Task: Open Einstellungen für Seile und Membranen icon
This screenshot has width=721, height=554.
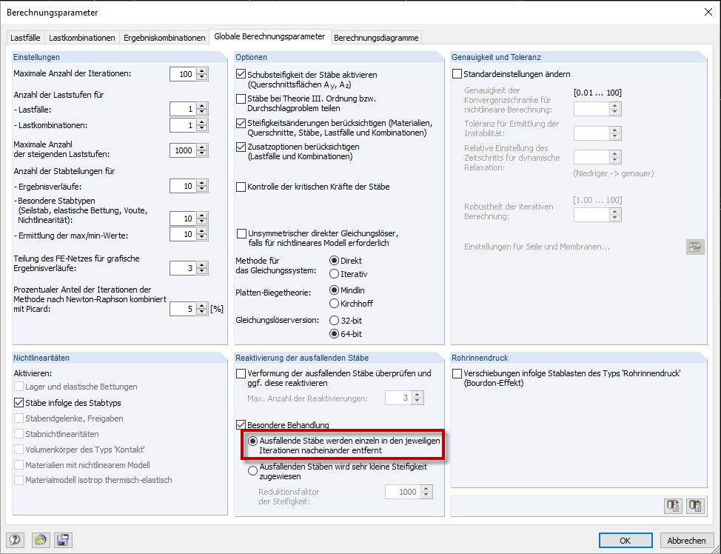Action: click(x=694, y=247)
